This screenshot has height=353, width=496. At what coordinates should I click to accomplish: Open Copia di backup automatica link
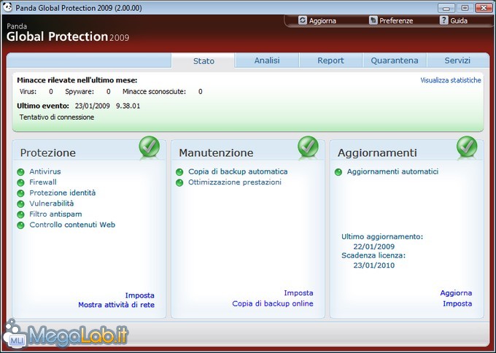click(x=238, y=171)
